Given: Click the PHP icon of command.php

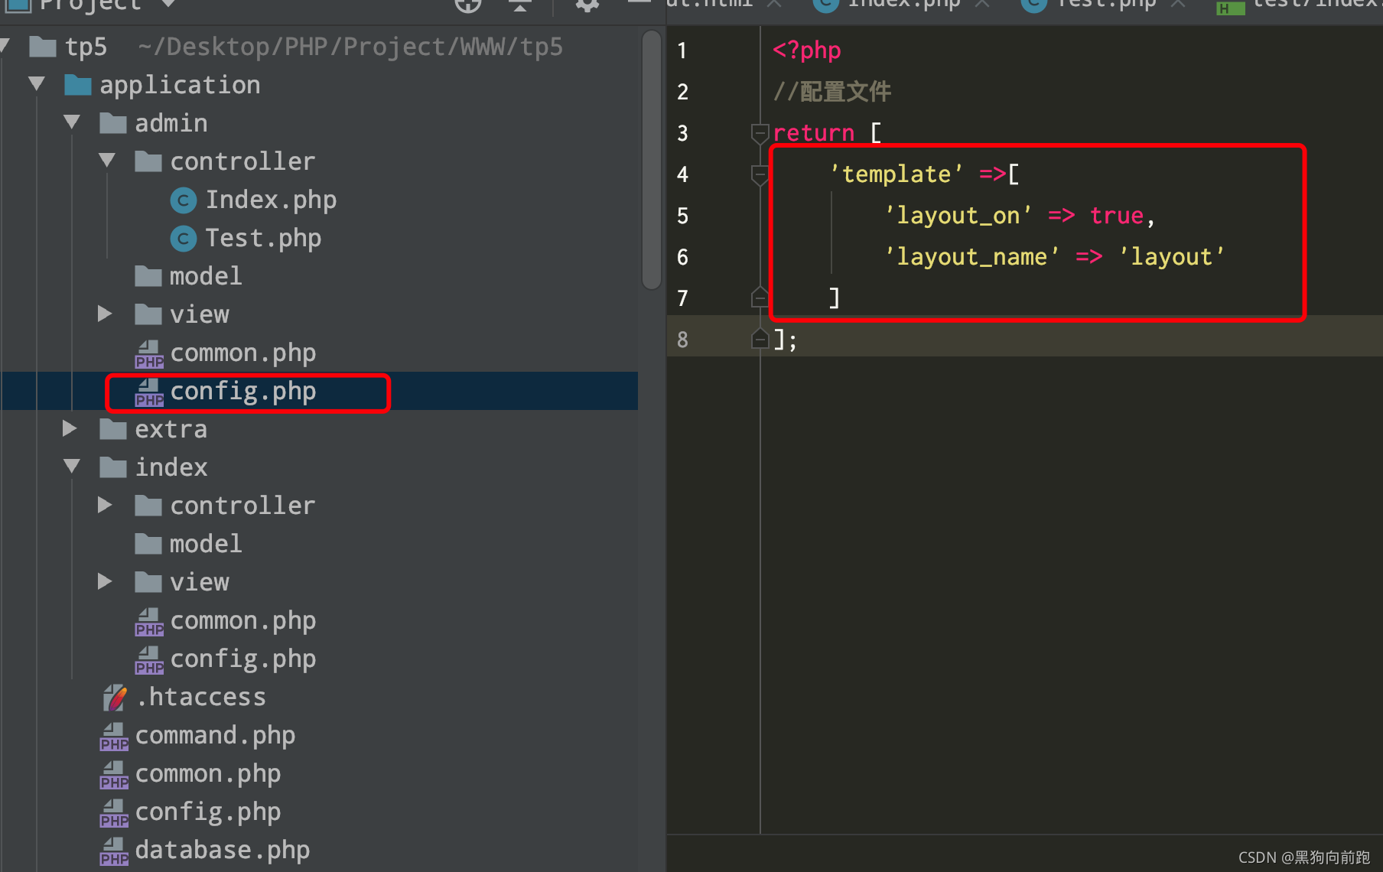Looking at the screenshot, I should (114, 737).
